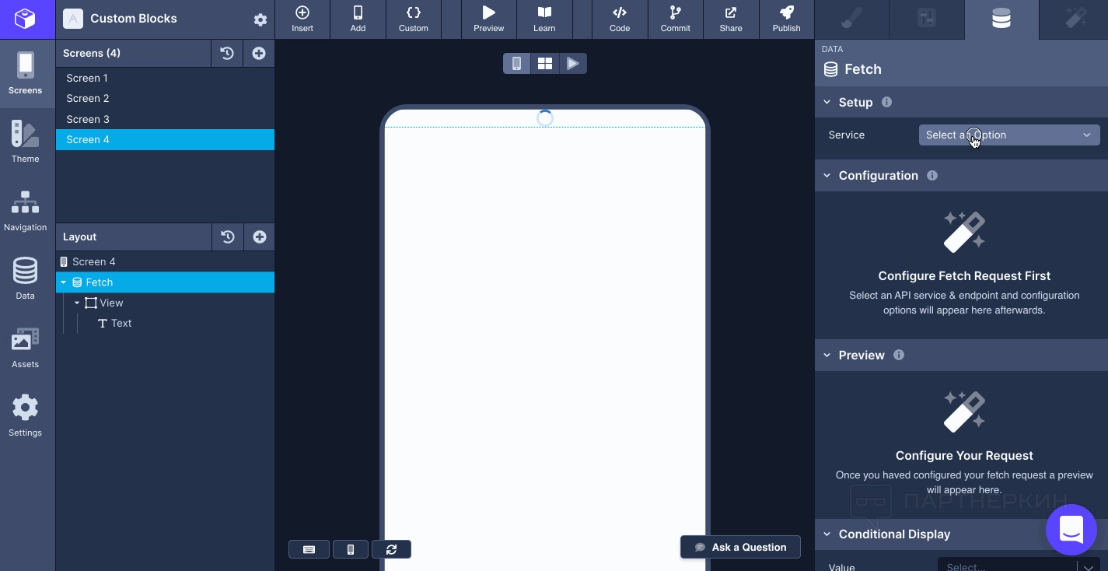The width and height of the screenshot is (1108, 571).
Task: Switch to the Styles brush tab
Action: coord(852,19)
